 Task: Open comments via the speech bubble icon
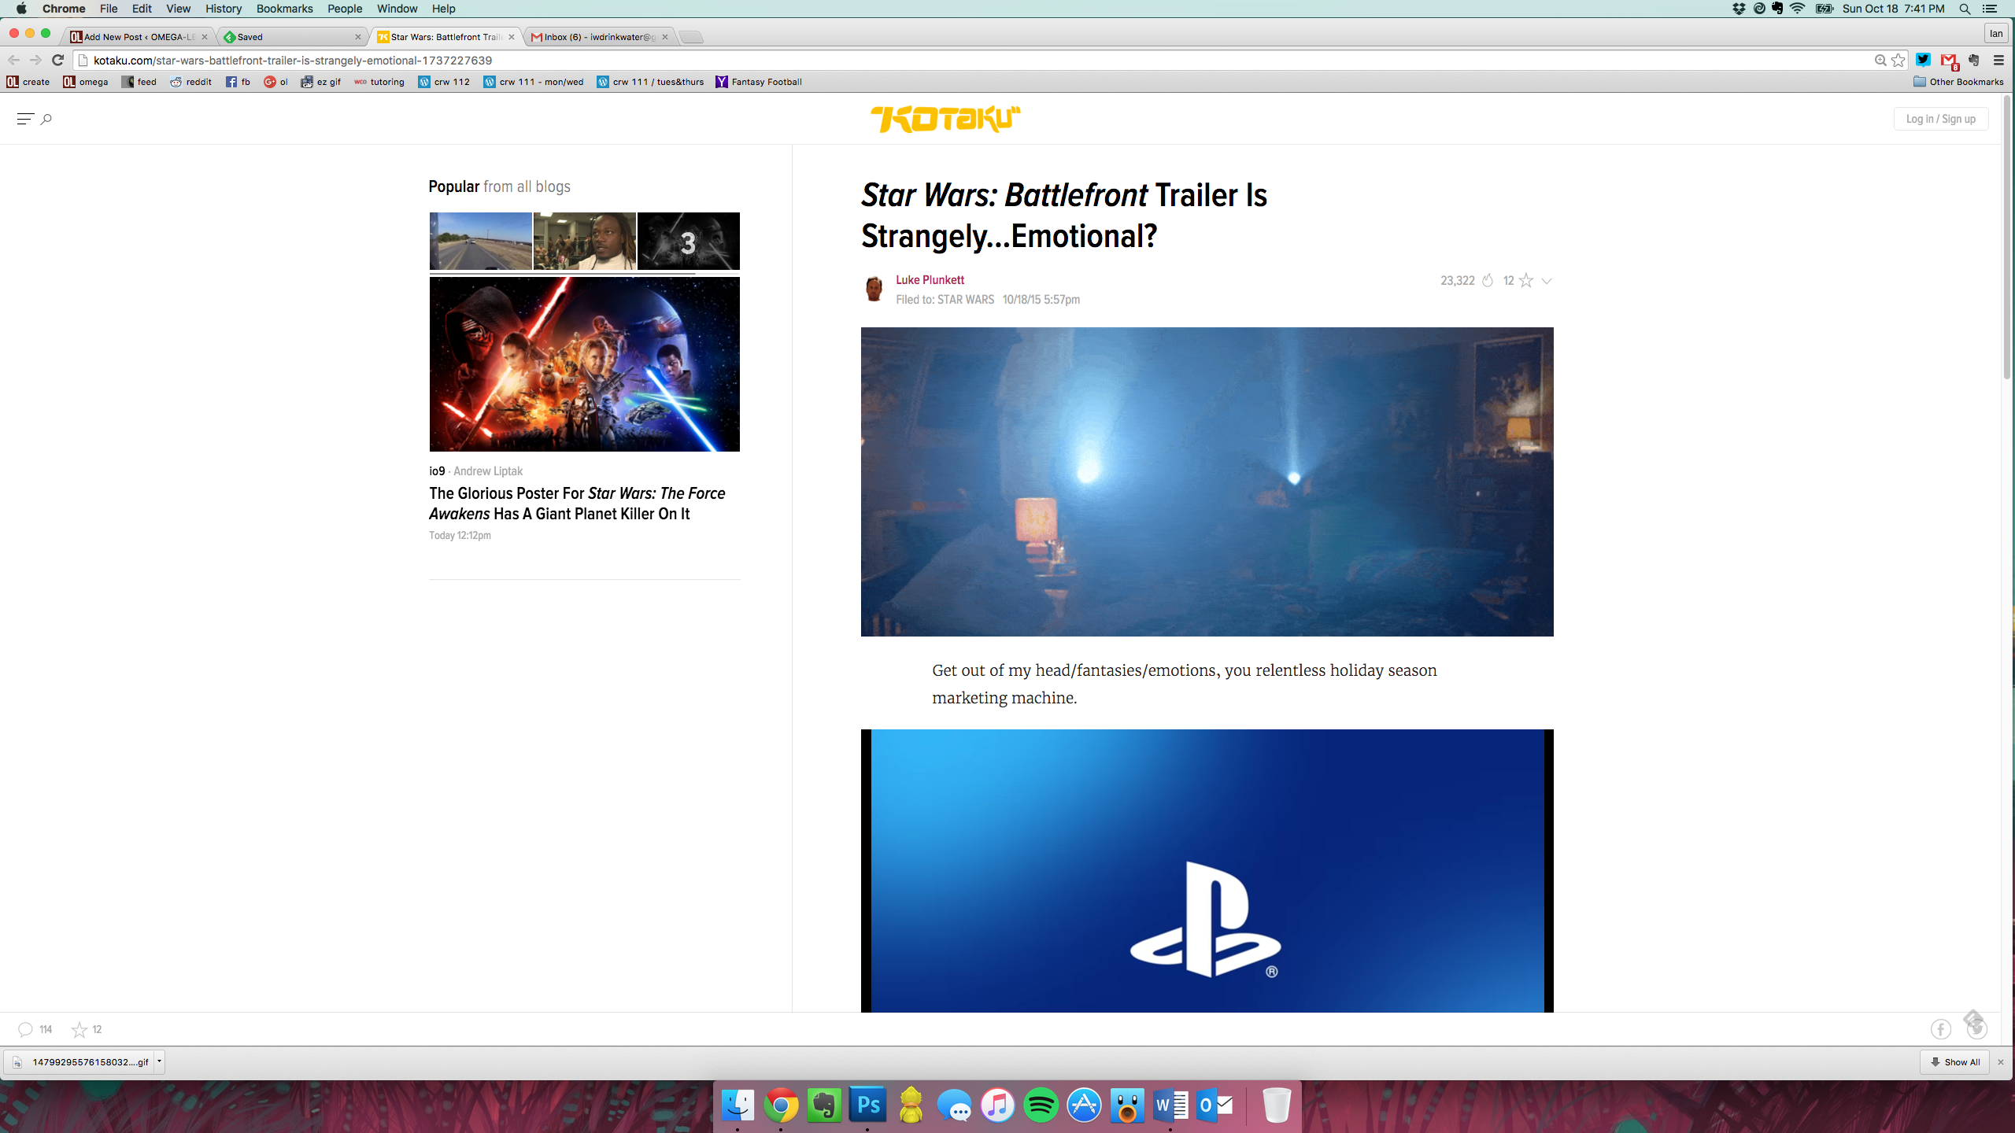[x=25, y=1029]
